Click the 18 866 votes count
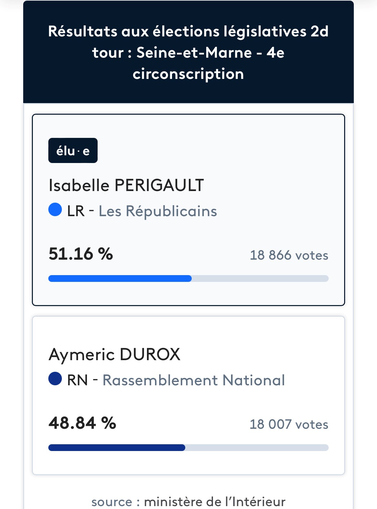The height and width of the screenshot is (509, 377). pyautogui.click(x=289, y=255)
